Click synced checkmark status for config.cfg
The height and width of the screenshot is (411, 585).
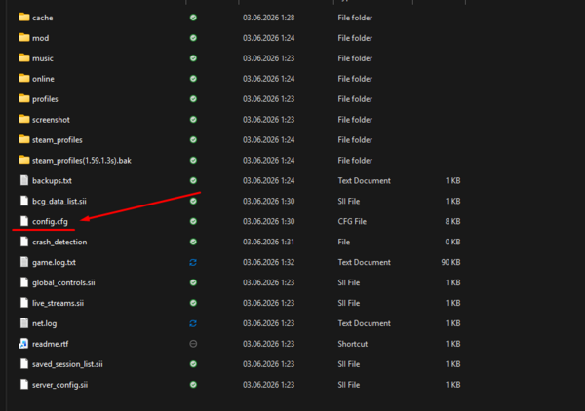[193, 221]
